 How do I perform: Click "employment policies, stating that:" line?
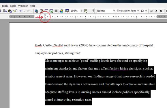click(58, 53)
